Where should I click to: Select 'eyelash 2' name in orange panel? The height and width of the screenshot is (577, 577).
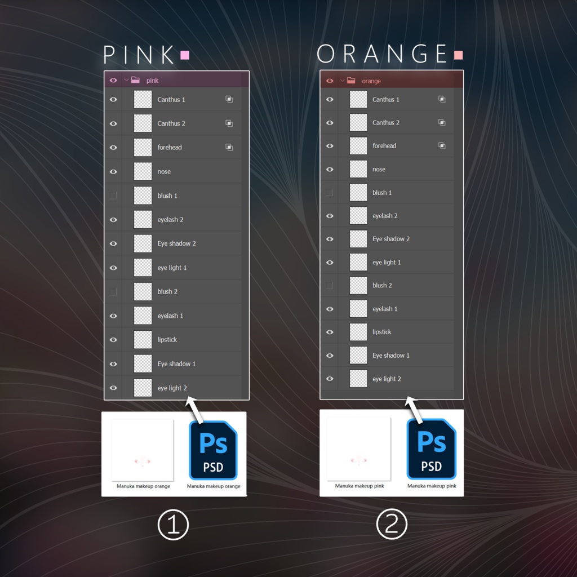click(x=385, y=216)
